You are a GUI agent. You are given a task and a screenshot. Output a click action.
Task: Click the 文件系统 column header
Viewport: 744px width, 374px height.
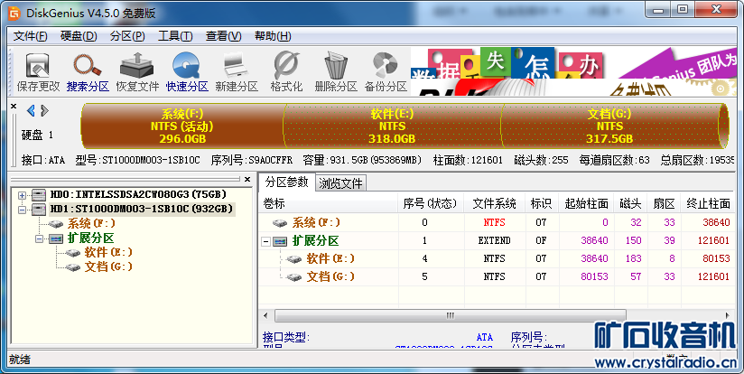(495, 203)
